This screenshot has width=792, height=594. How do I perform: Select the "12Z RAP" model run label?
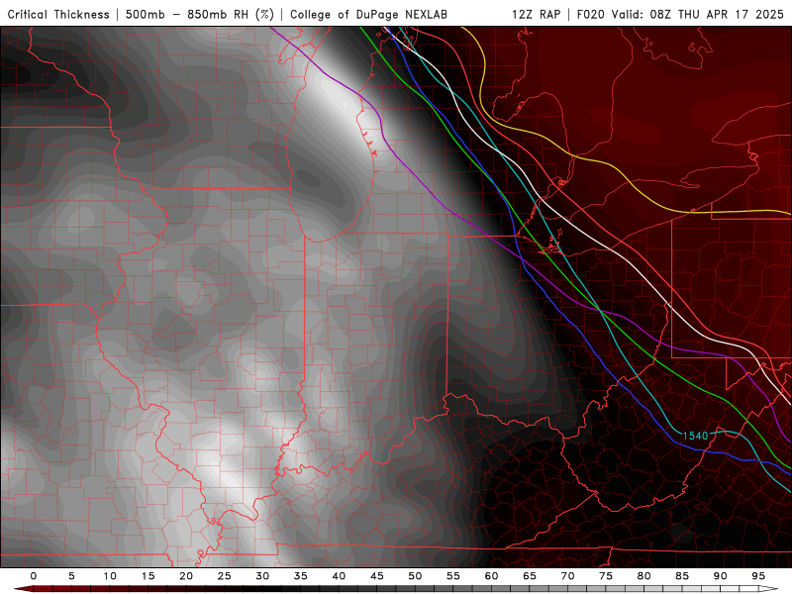click(x=536, y=14)
